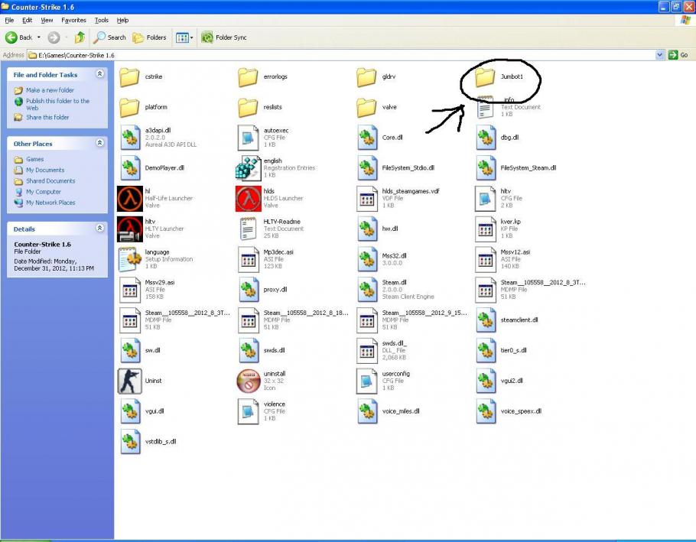The image size is (696, 542).
Task: Select the hl Half-Life Launcher icon
Action: pyautogui.click(x=129, y=199)
